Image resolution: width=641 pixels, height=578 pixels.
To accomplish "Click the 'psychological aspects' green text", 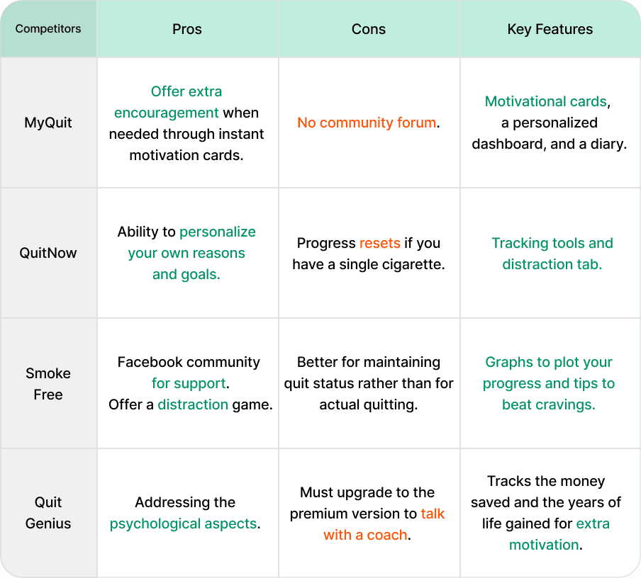I will click(x=183, y=523).
